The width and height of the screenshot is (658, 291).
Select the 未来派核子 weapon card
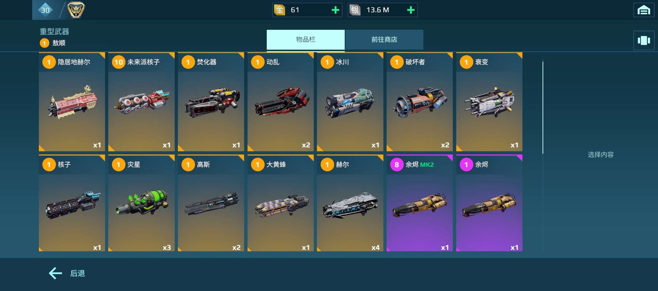point(141,102)
